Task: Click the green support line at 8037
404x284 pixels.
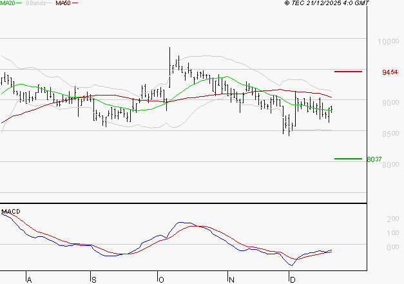Action: (348, 159)
